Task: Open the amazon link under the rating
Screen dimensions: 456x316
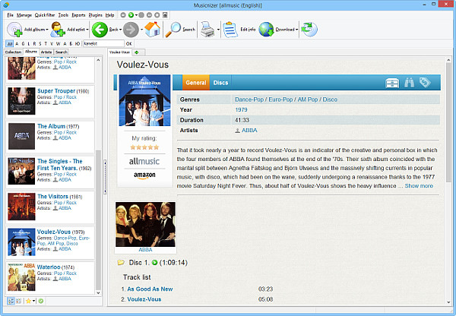Action: tap(144, 175)
